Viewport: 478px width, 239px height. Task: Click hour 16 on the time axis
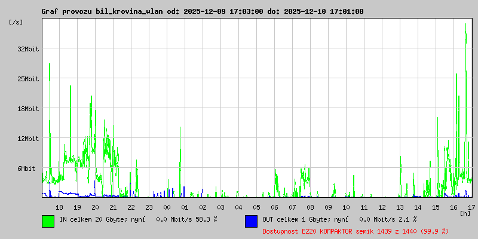[x=454, y=207]
